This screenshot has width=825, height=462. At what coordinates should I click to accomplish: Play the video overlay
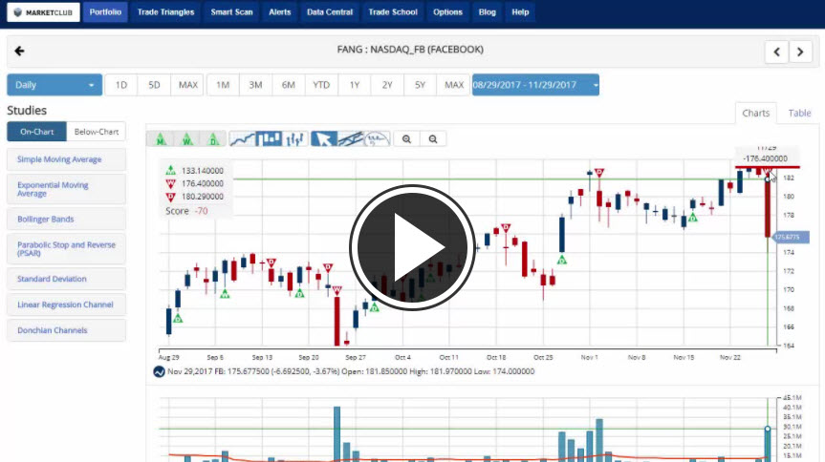[412, 247]
